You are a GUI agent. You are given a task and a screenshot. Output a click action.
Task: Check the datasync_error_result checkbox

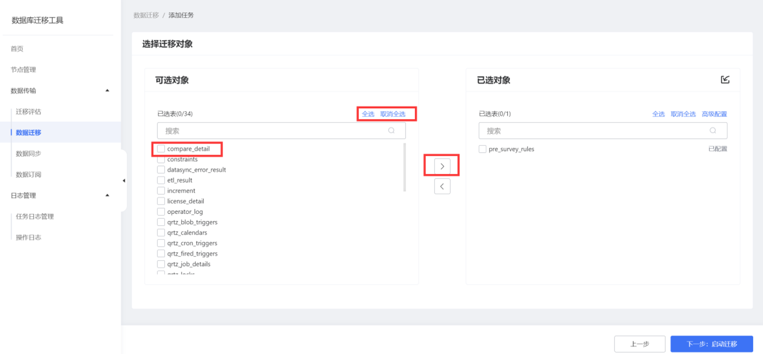161,169
